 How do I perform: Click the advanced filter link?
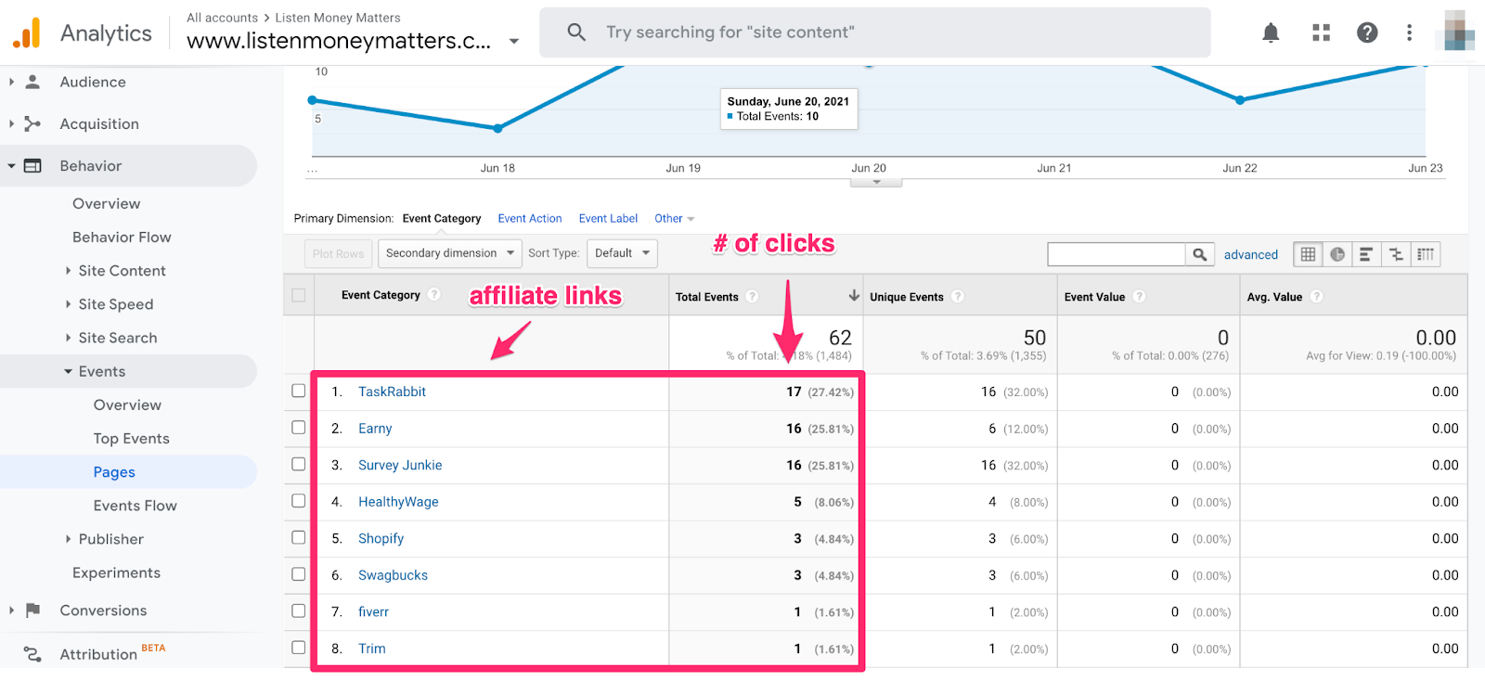pos(1250,255)
